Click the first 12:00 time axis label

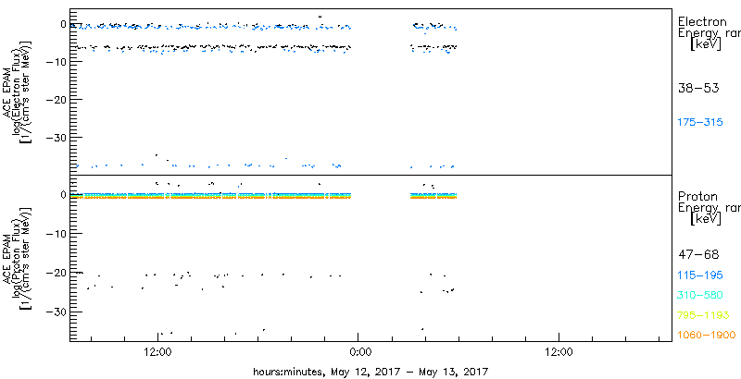pyautogui.click(x=157, y=351)
